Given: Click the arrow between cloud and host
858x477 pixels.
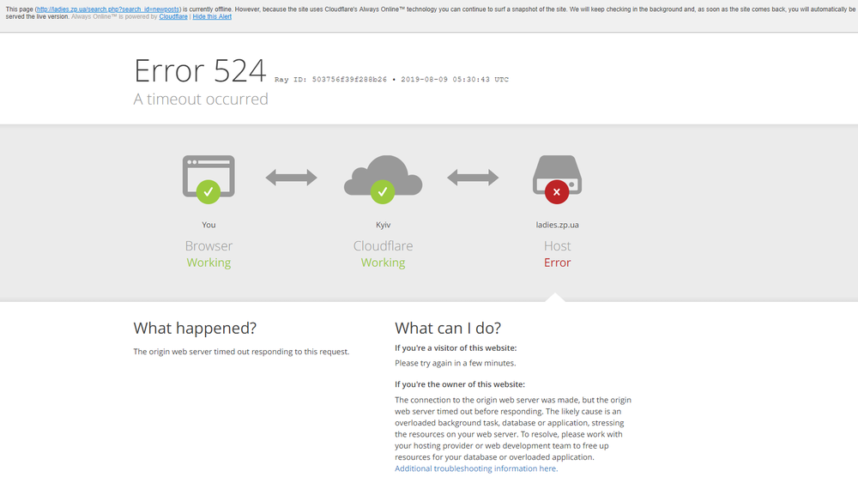Looking at the screenshot, I should [473, 178].
